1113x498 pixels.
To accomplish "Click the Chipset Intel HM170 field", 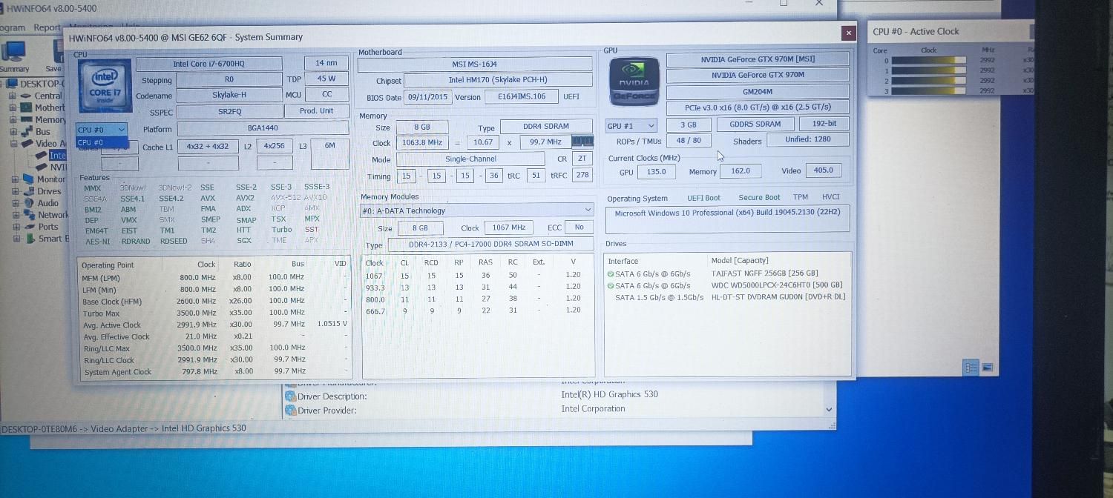I will pyautogui.click(x=498, y=80).
